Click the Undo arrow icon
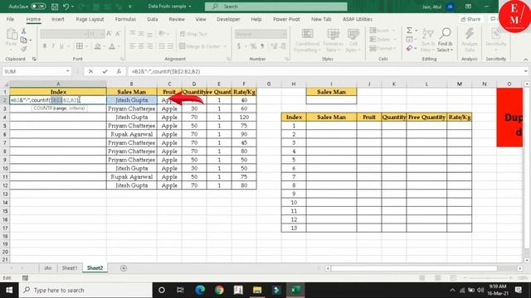Viewport: 531px width, 298px height. click(x=66, y=7)
